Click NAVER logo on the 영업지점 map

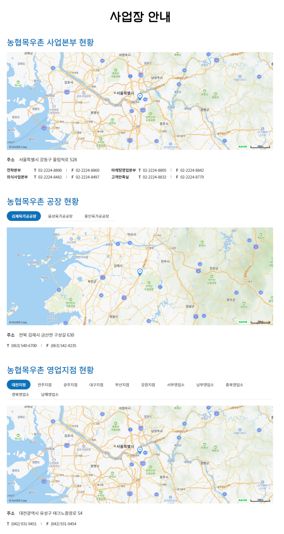coord(243,500)
